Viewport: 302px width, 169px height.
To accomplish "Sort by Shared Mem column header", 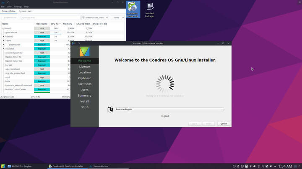I will point(83,24).
